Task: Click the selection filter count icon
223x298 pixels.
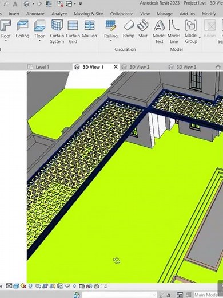Action: tap(165, 295)
